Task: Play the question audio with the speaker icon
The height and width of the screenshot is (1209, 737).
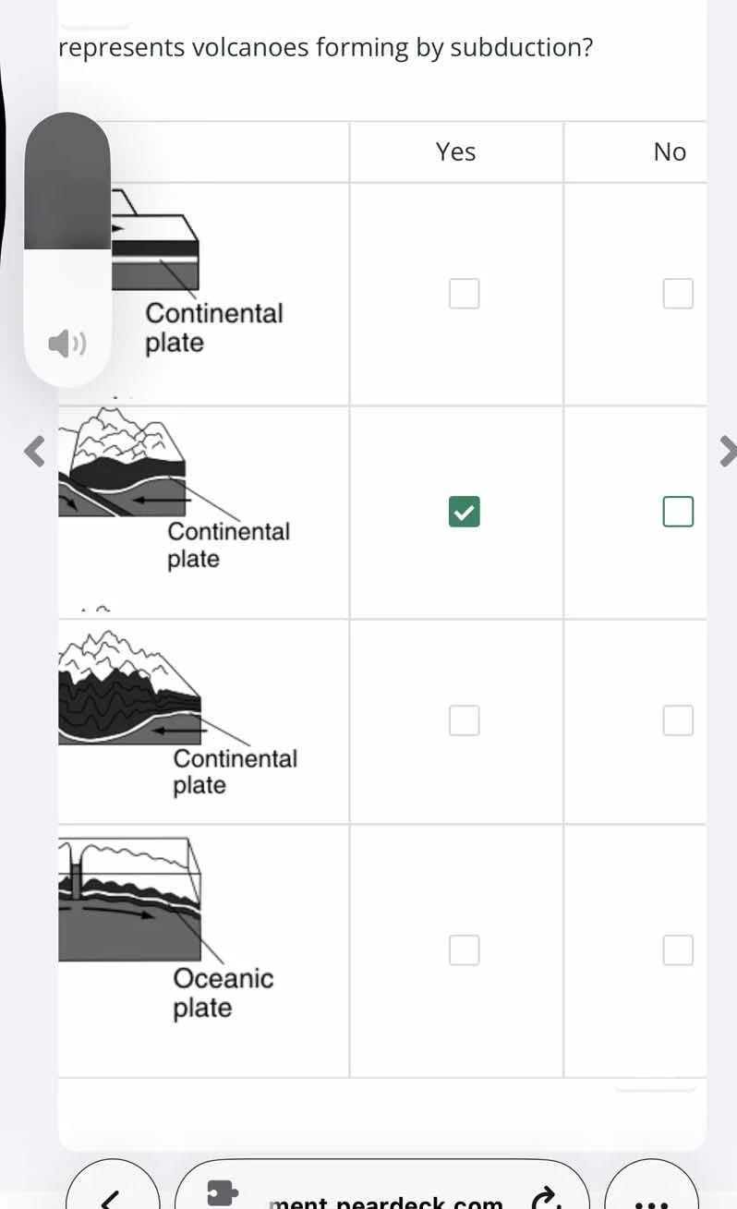Action: 66,343
